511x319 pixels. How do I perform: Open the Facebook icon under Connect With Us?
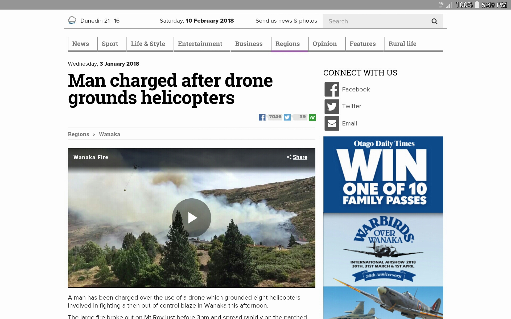332,89
